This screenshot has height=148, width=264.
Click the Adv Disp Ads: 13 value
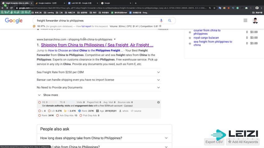(x=67, y=115)
